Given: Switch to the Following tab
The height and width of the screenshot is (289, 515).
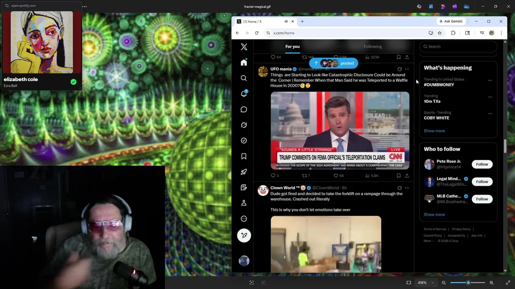Looking at the screenshot, I should [x=373, y=47].
